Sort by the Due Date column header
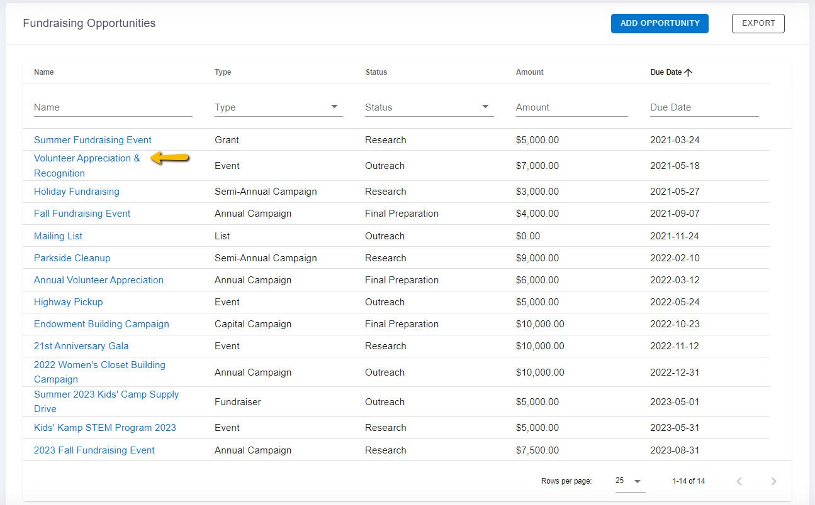The width and height of the screenshot is (815, 505). click(666, 72)
